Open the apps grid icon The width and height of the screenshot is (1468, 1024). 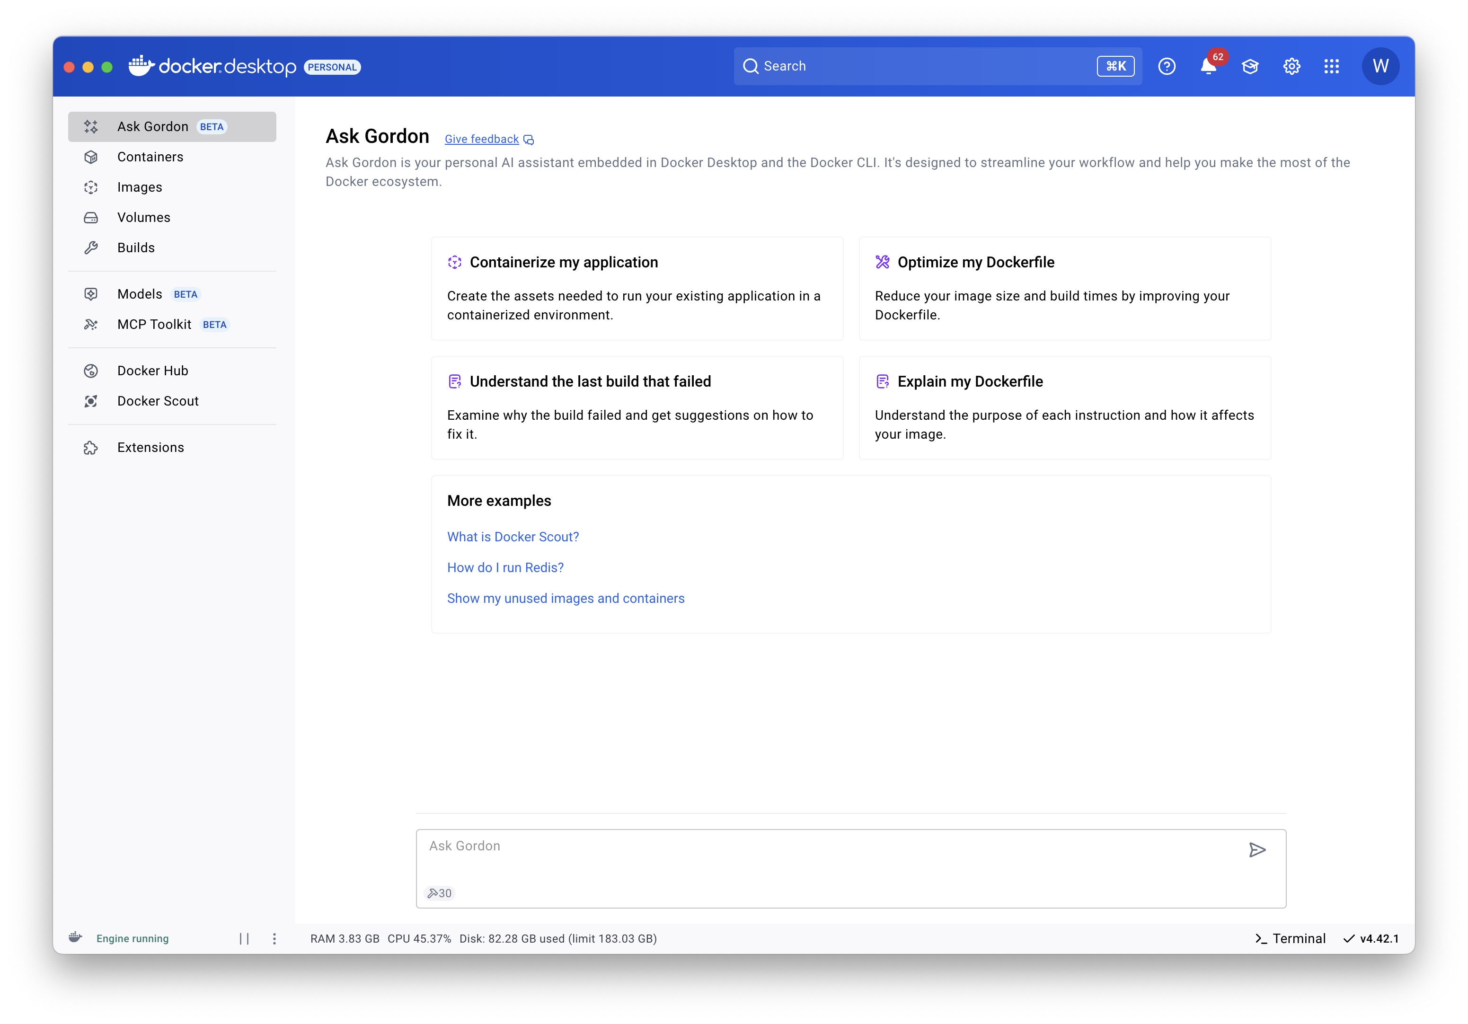point(1331,66)
